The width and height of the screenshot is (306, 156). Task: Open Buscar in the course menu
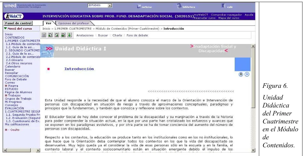(x=10, y=70)
